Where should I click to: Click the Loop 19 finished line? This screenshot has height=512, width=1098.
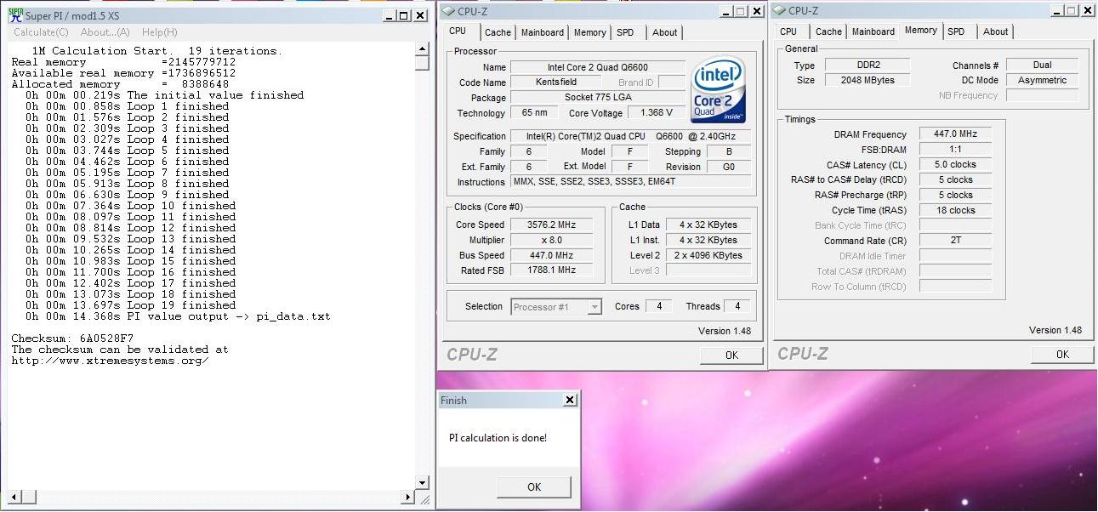130,305
